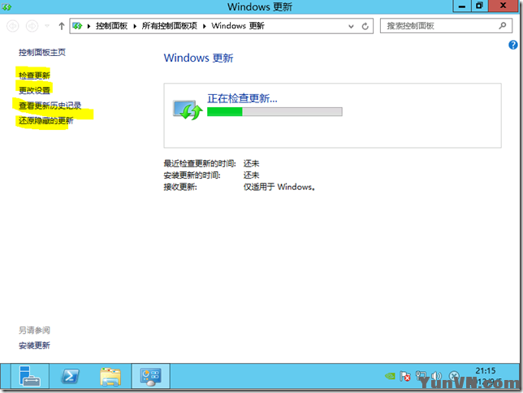Screen dimensions: 523x393
Task: Click the 检查更新 link
Action: pos(34,76)
